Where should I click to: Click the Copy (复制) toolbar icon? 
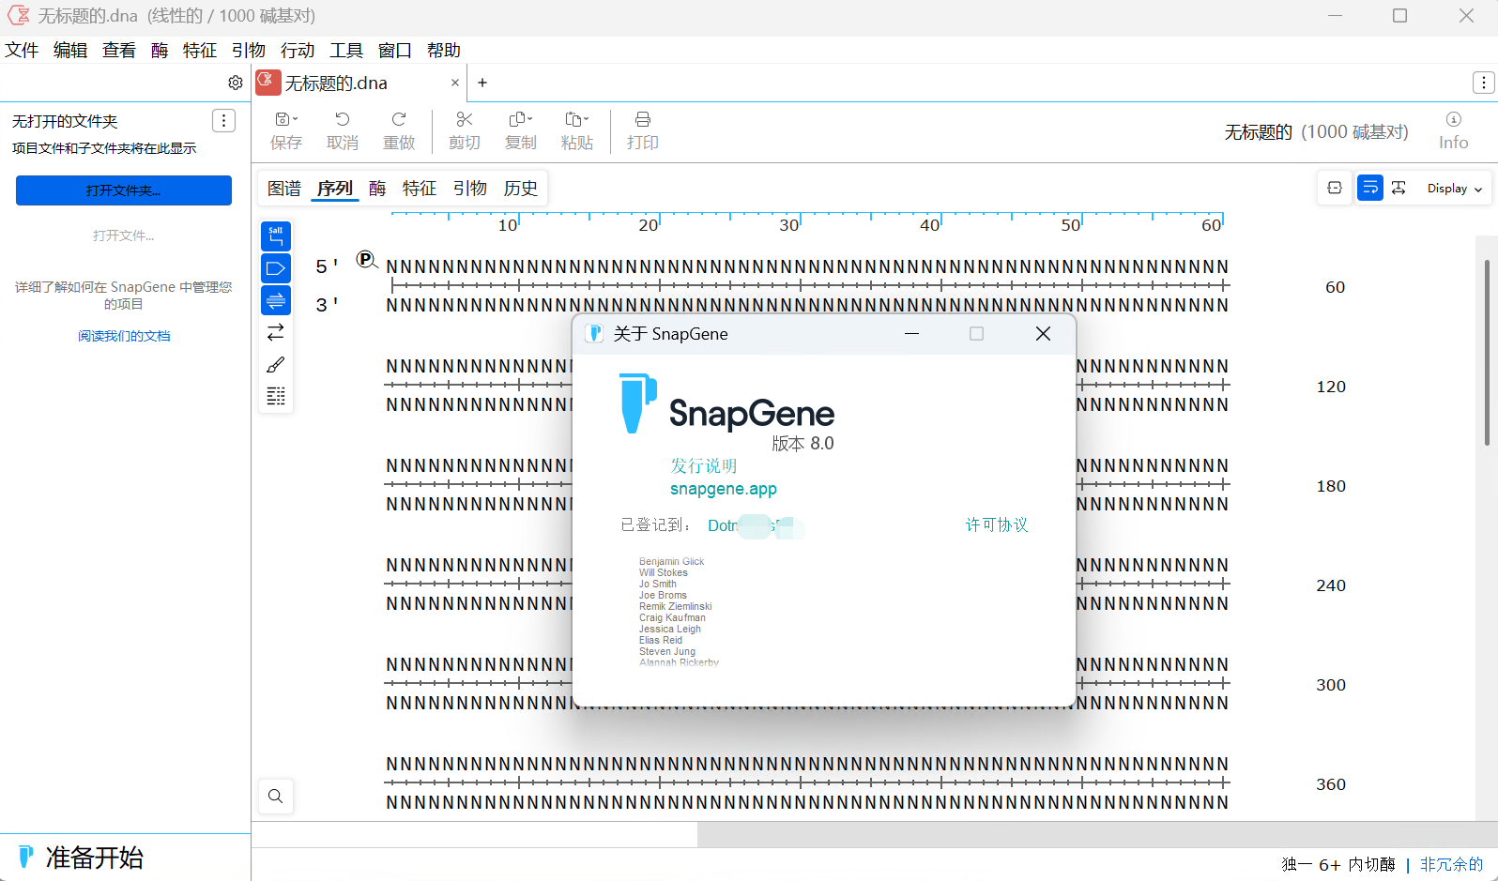[x=521, y=130]
